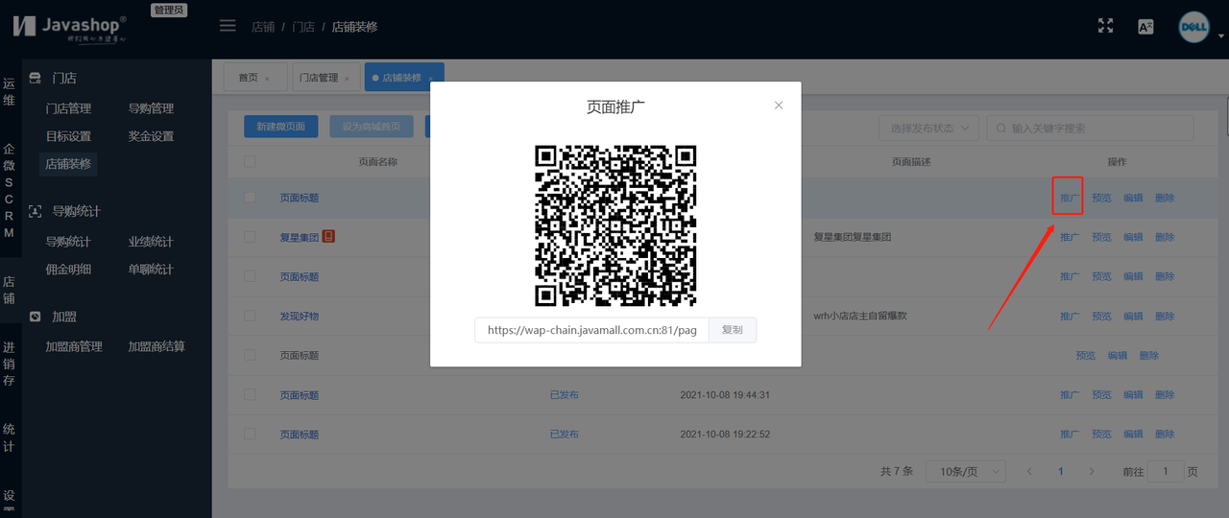Click 预览 for the 发现好物 row
1229x518 pixels.
pyautogui.click(x=1101, y=316)
